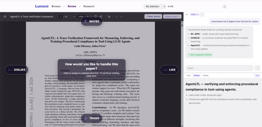Rotate the PDF page
Viewport: 262px width, 127px height.
101,17
